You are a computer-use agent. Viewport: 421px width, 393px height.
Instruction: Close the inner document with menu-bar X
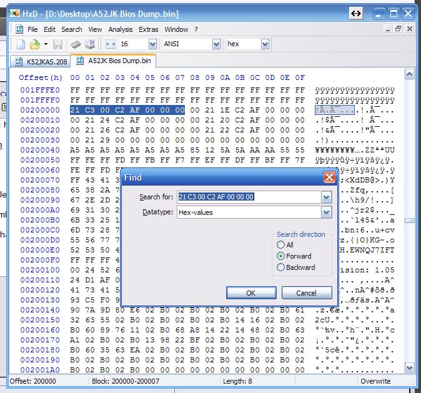[410, 29]
